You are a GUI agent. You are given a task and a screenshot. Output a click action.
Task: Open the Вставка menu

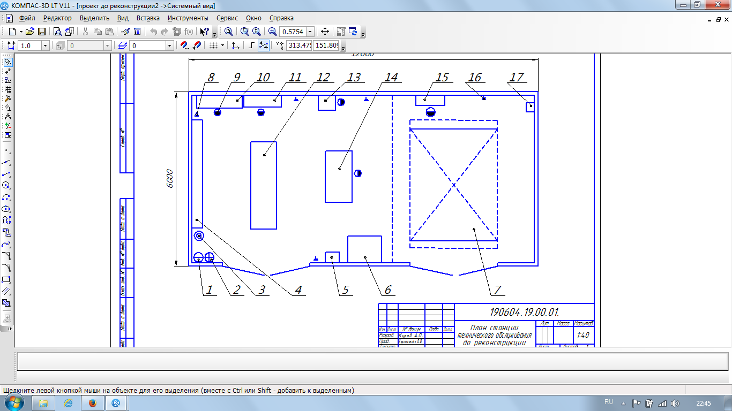pyautogui.click(x=148, y=18)
